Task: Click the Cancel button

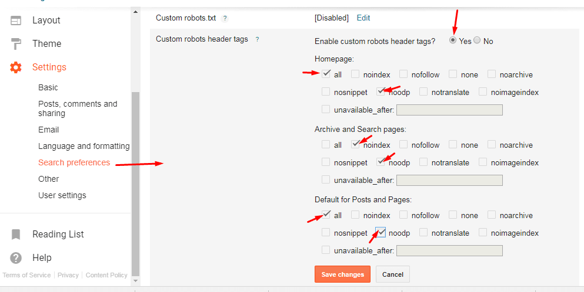Action: pos(393,274)
